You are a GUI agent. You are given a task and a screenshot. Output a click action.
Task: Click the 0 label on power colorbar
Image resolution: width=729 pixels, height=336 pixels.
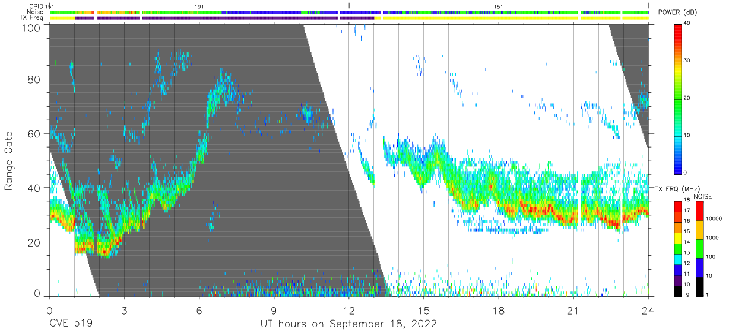pos(686,172)
